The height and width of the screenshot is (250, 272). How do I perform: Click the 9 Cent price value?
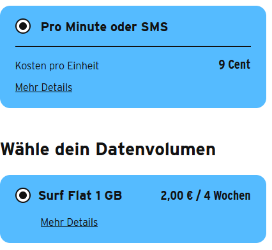[x=234, y=64]
